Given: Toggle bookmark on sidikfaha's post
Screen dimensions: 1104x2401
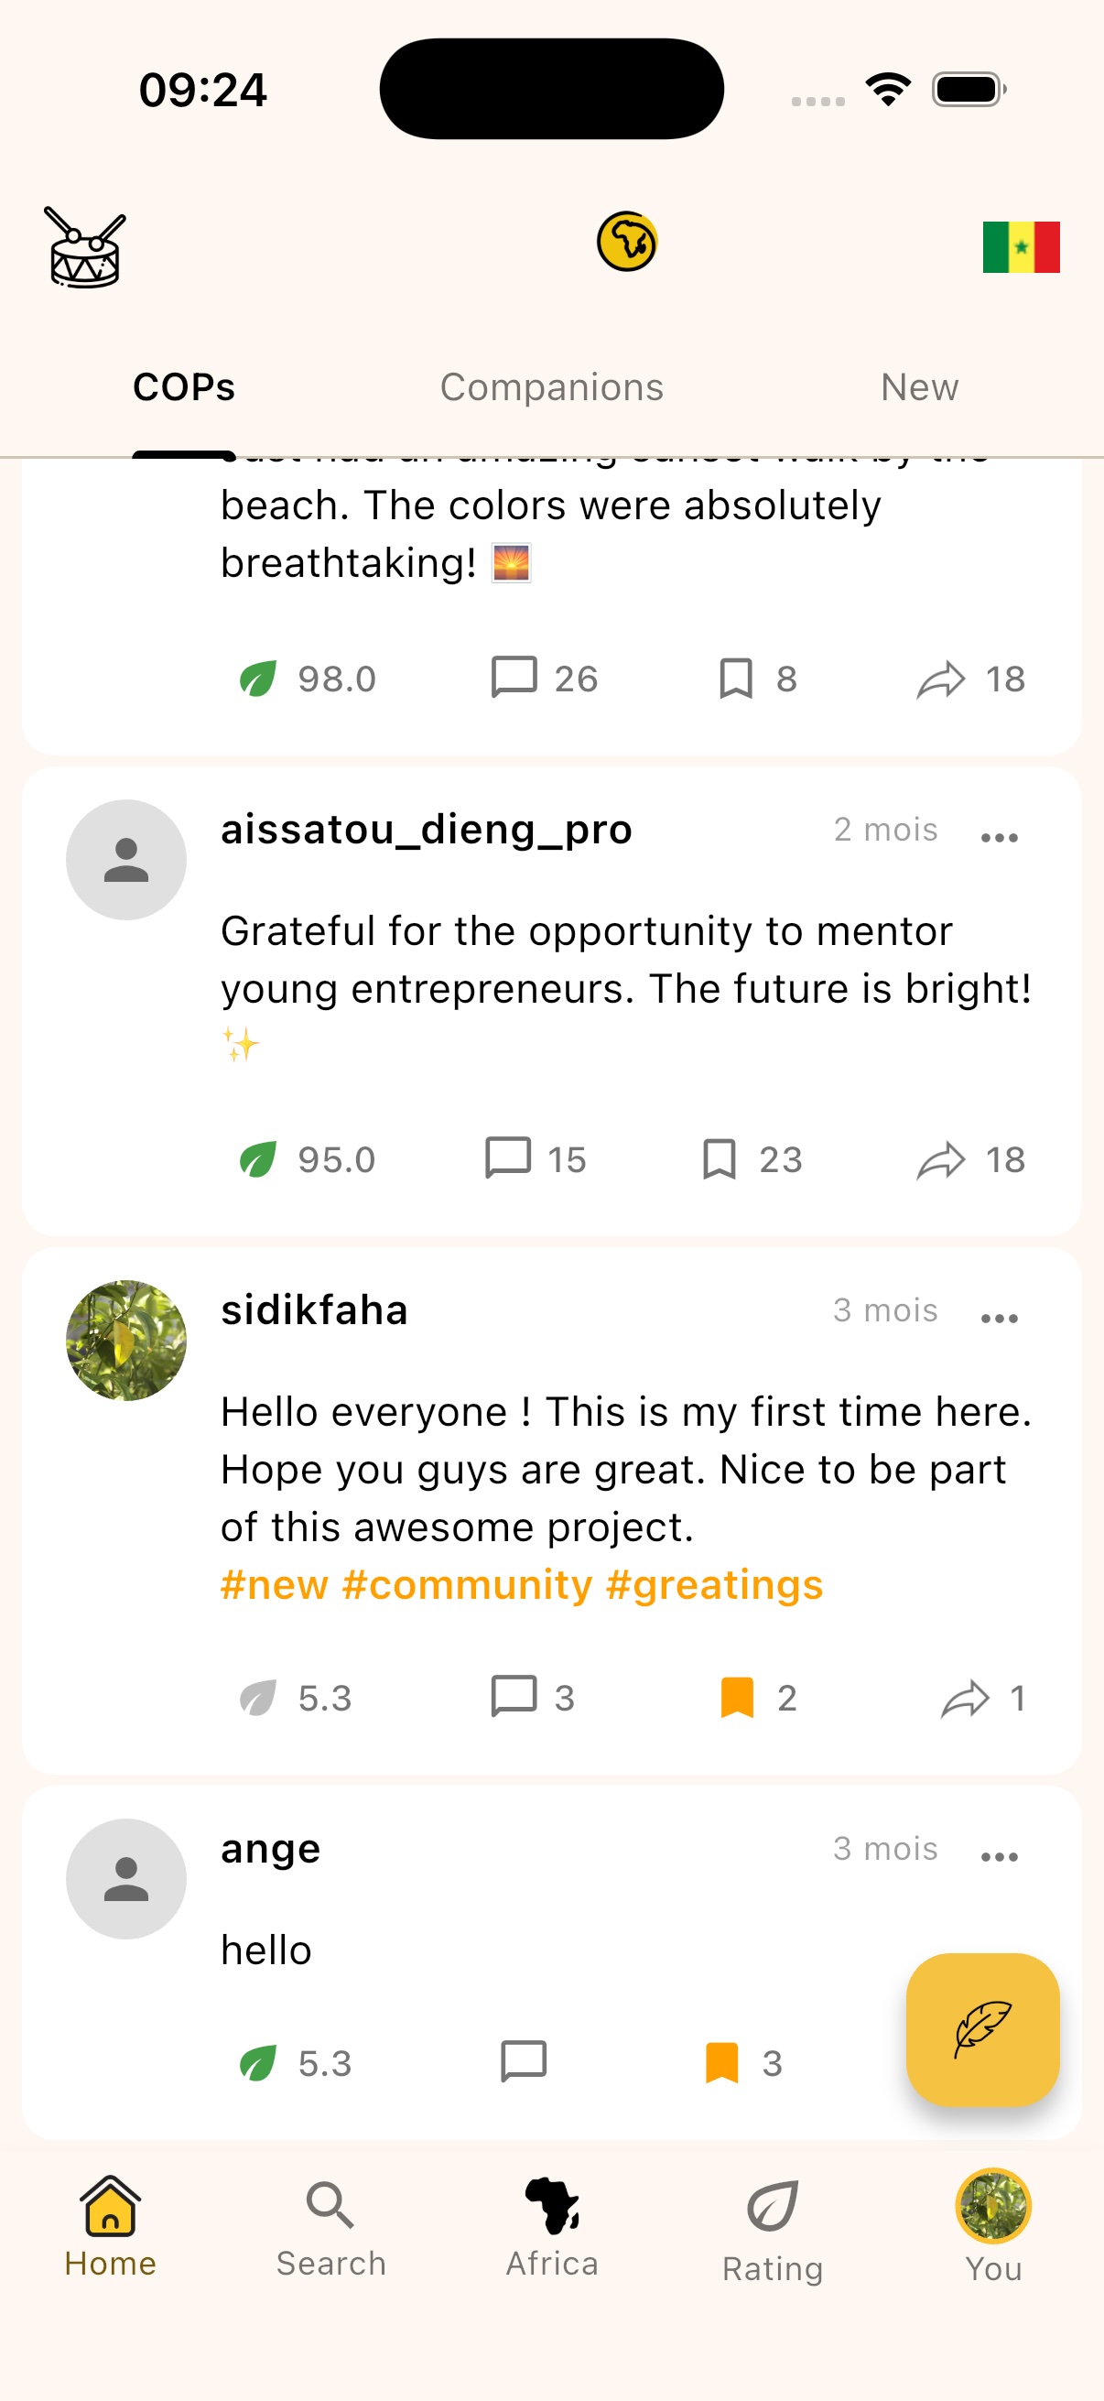Looking at the screenshot, I should (x=736, y=1698).
